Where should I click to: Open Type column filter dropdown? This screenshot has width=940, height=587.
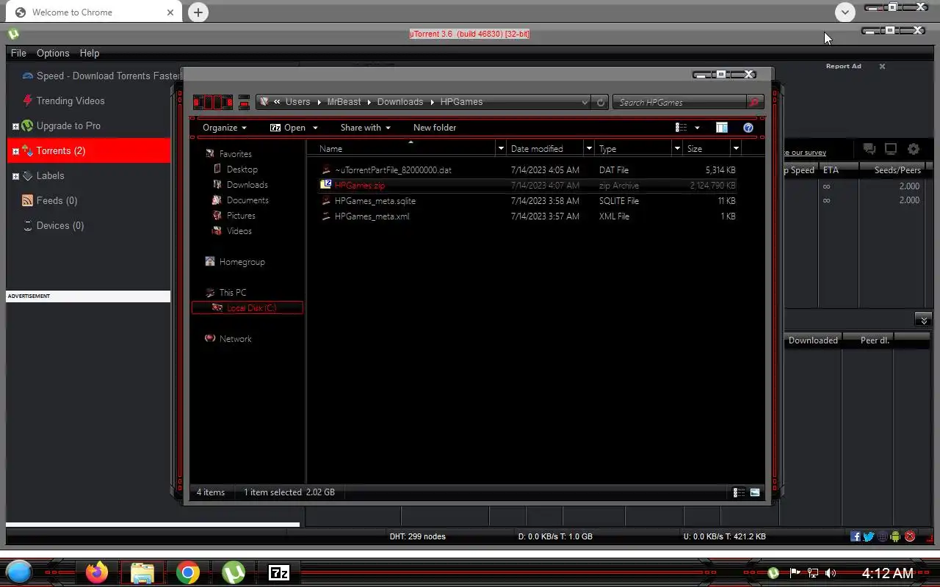coord(677,149)
